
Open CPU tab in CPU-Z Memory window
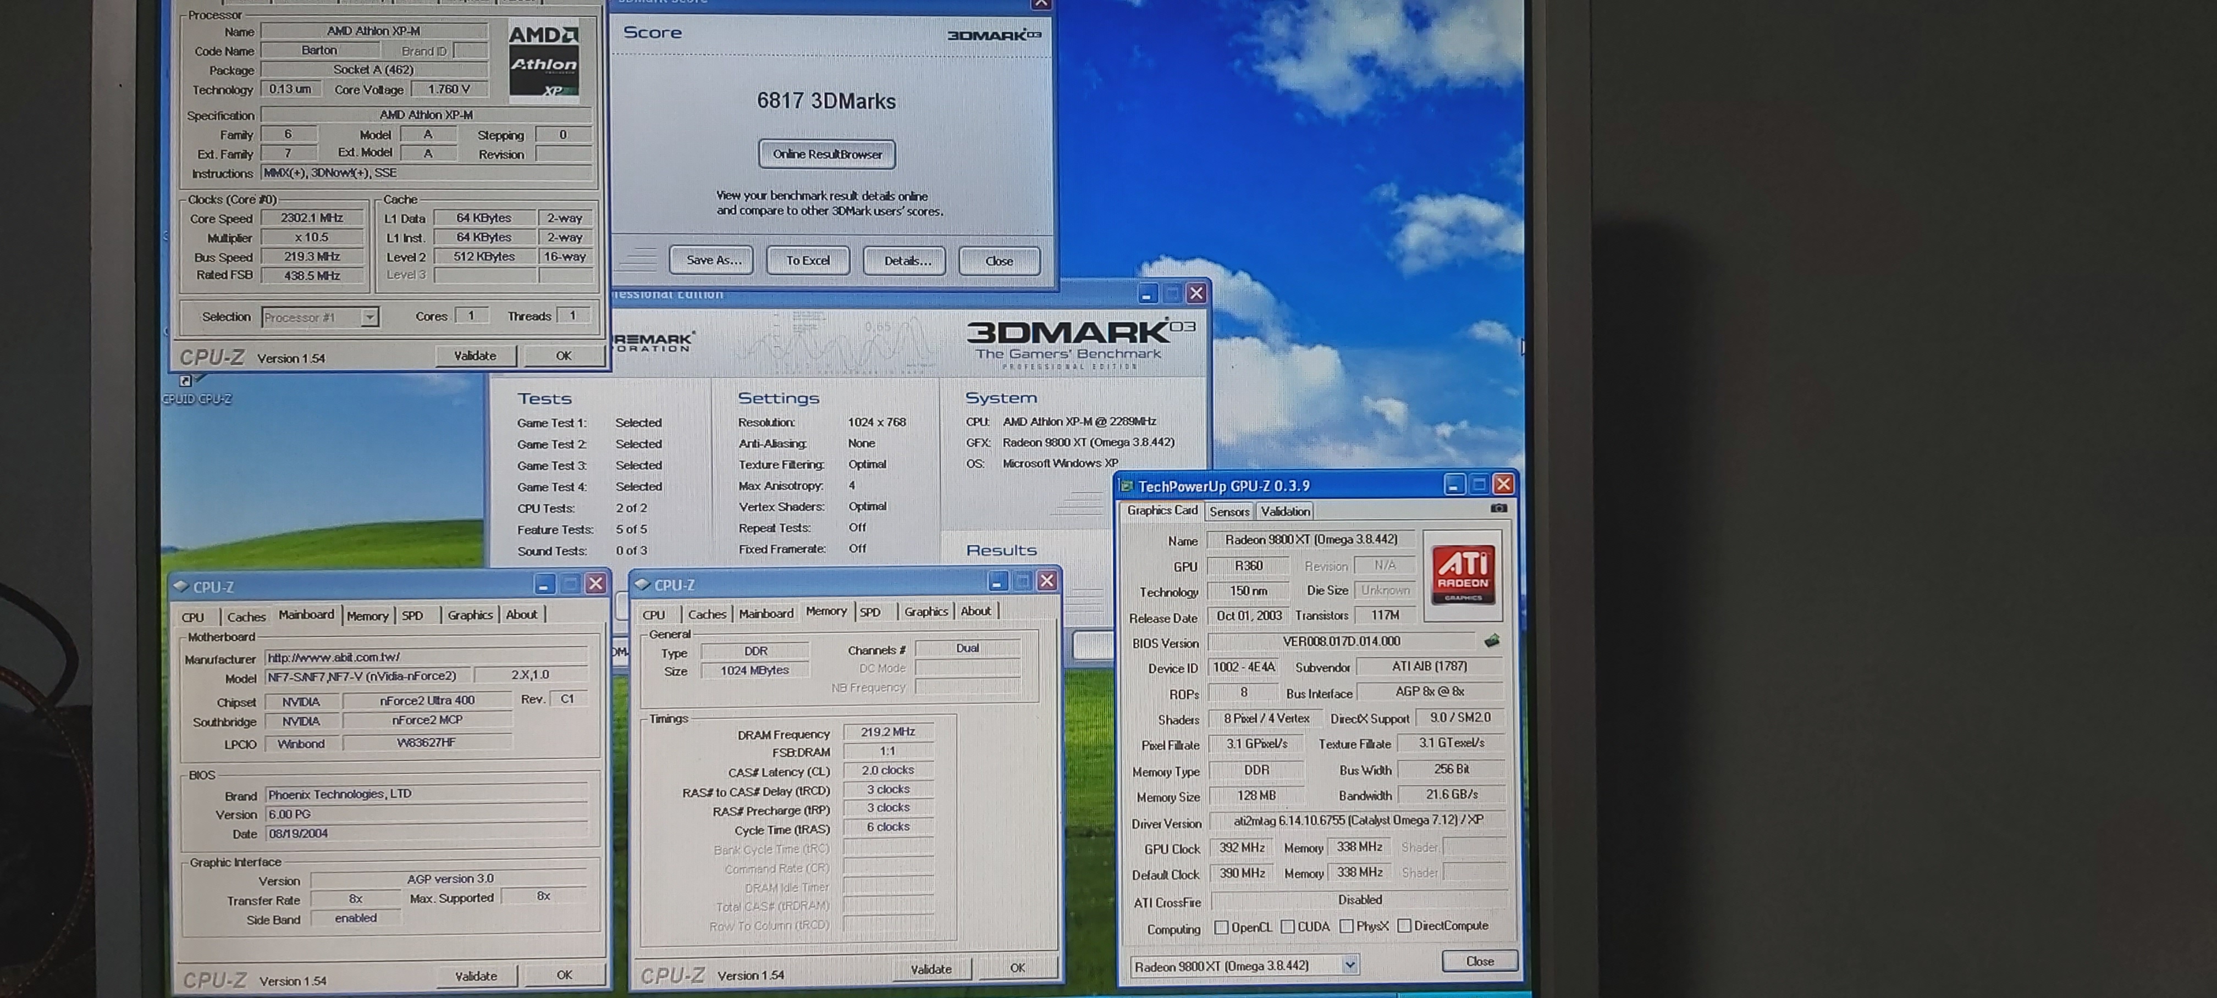click(654, 615)
